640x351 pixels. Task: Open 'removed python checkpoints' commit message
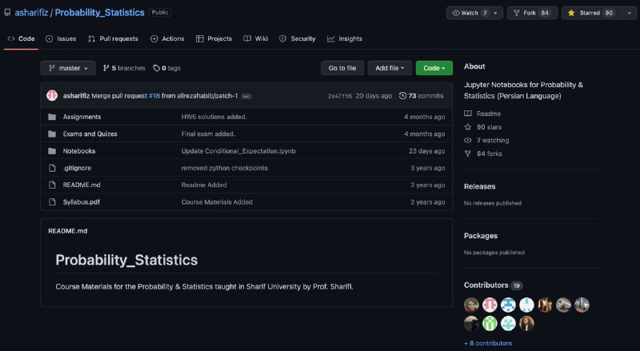point(225,168)
